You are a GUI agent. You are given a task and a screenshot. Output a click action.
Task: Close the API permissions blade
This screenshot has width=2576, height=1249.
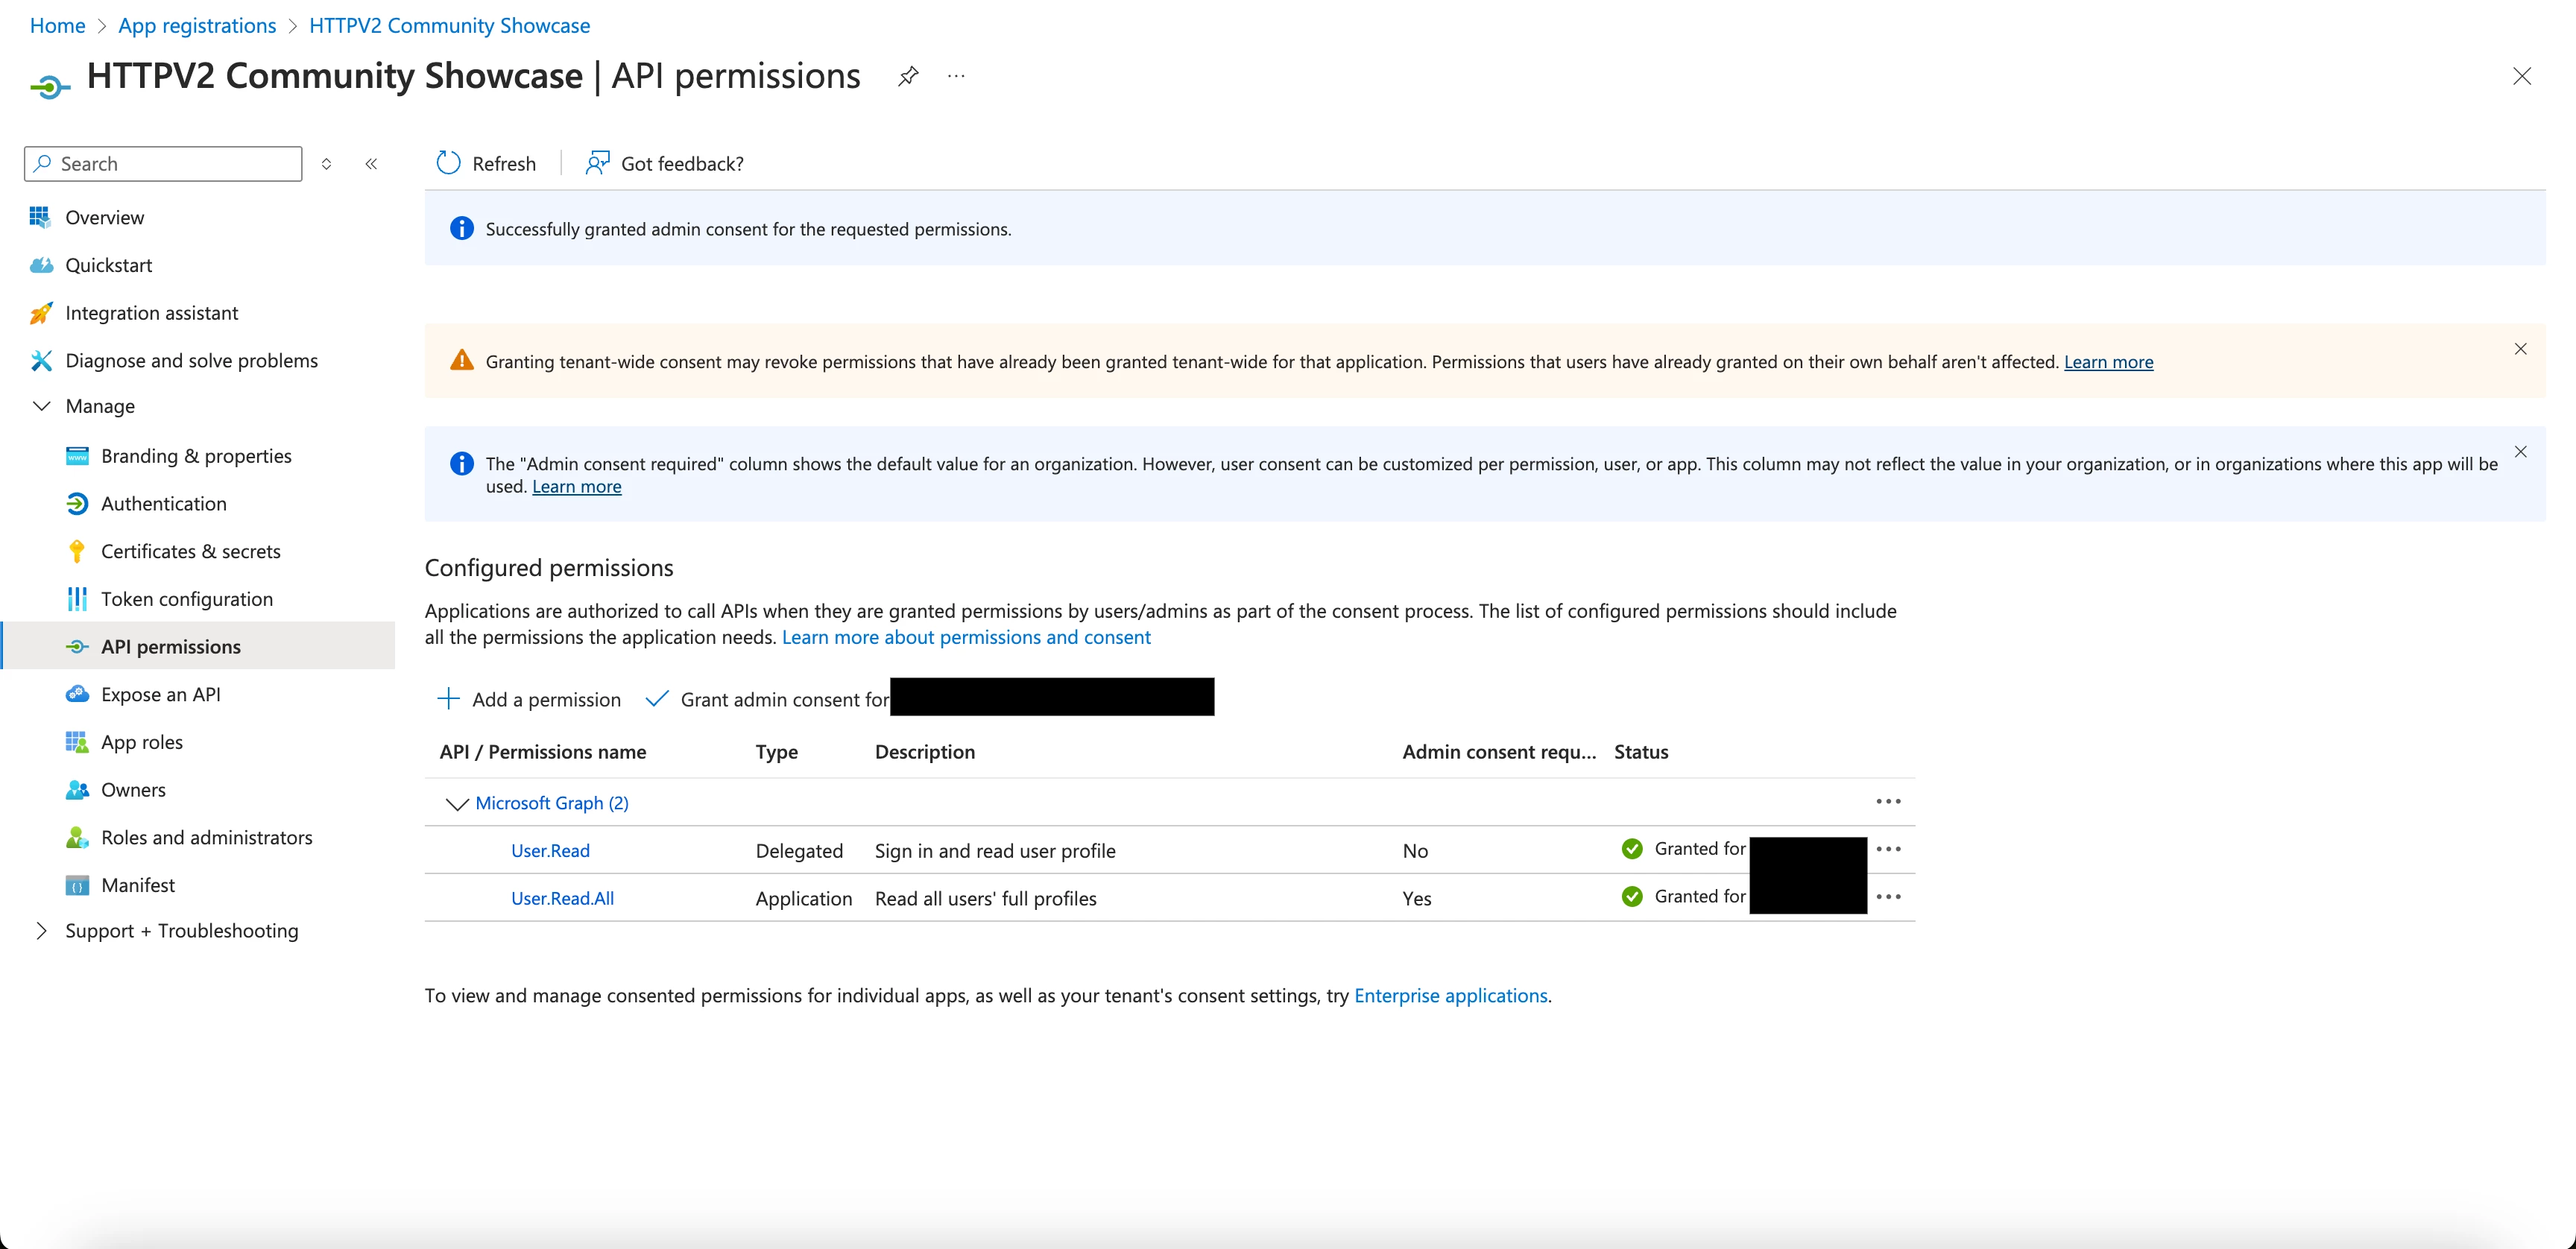(x=2522, y=76)
